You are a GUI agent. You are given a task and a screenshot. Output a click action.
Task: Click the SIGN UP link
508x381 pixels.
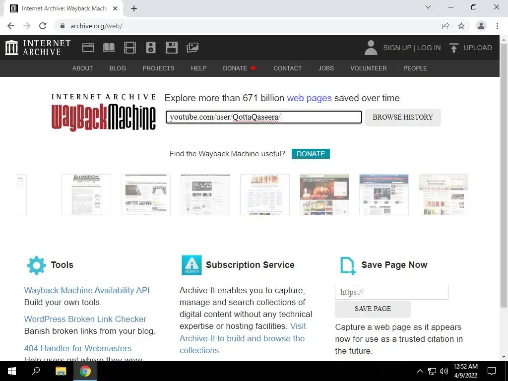pos(397,48)
